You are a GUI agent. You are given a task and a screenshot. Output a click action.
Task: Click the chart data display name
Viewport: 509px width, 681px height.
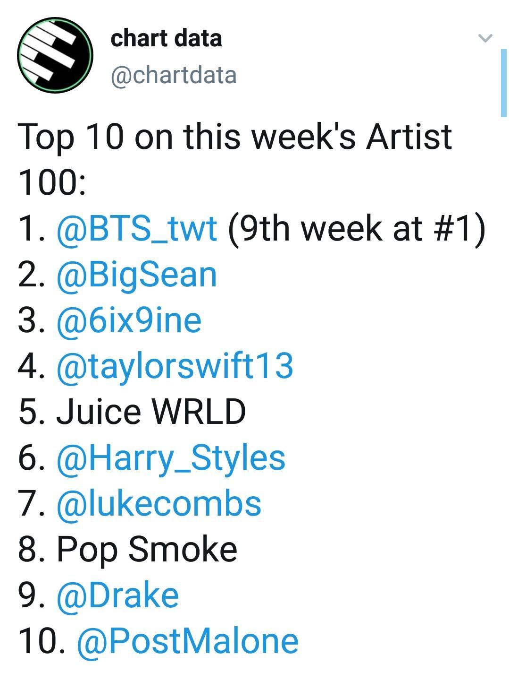166,38
